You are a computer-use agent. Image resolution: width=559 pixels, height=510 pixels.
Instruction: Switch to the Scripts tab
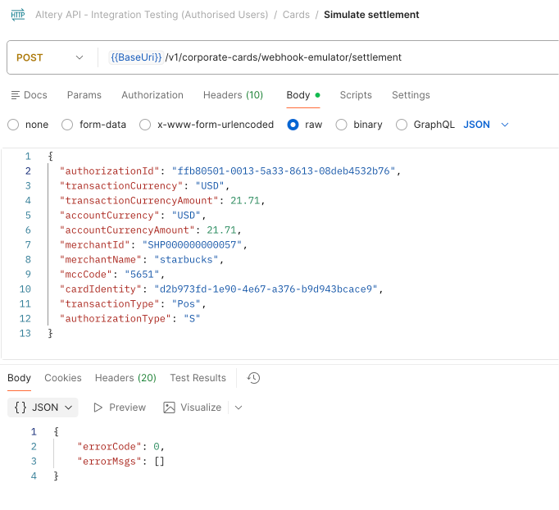click(356, 95)
